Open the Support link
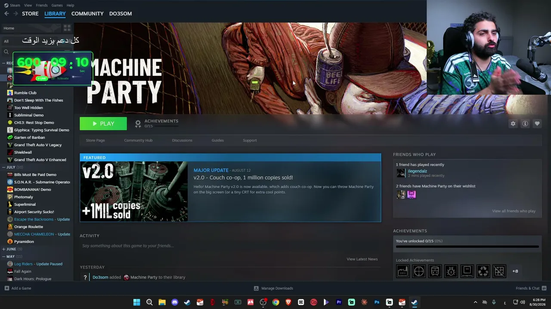 pos(250,140)
